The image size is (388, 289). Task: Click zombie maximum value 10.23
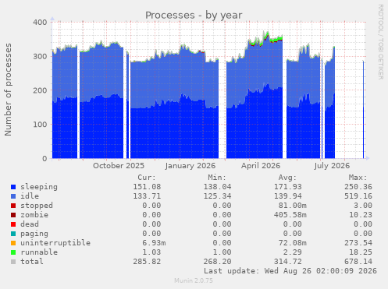(x=361, y=215)
